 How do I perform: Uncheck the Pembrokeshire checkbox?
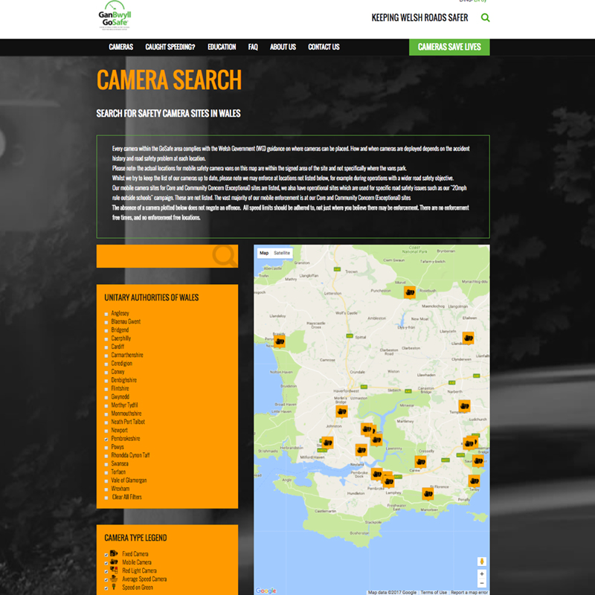coord(106,439)
